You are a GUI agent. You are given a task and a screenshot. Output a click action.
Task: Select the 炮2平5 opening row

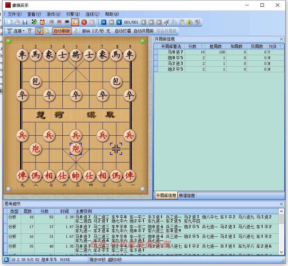pos(219,69)
